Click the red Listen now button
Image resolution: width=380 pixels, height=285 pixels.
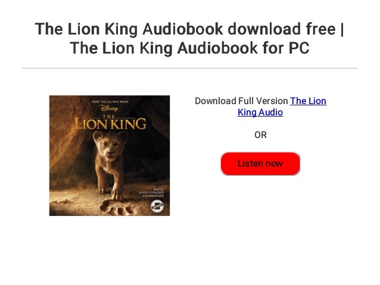(x=260, y=164)
